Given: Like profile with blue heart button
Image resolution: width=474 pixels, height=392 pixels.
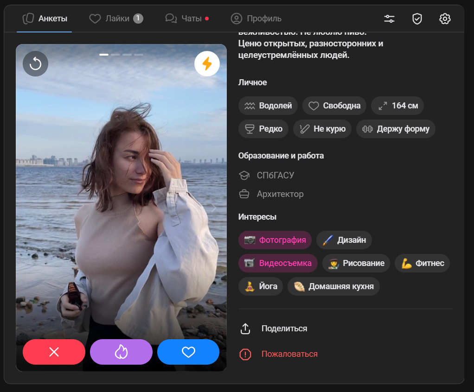Looking at the screenshot, I should (188, 352).
